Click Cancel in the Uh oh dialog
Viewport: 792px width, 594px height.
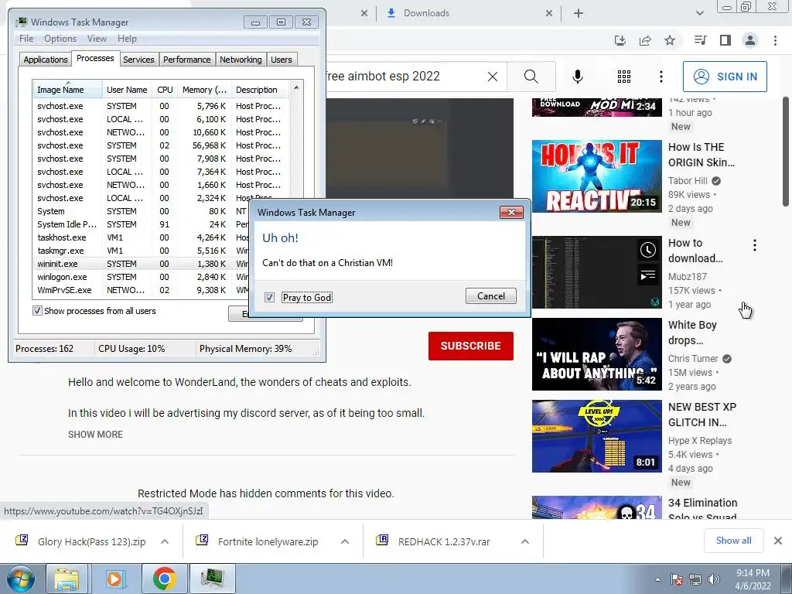[x=491, y=296]
